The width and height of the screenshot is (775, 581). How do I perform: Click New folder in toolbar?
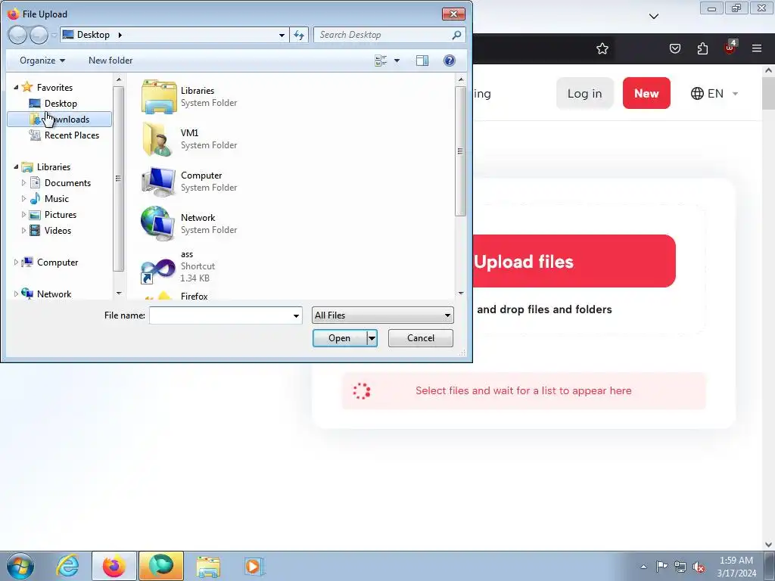[x=110, y=61]
